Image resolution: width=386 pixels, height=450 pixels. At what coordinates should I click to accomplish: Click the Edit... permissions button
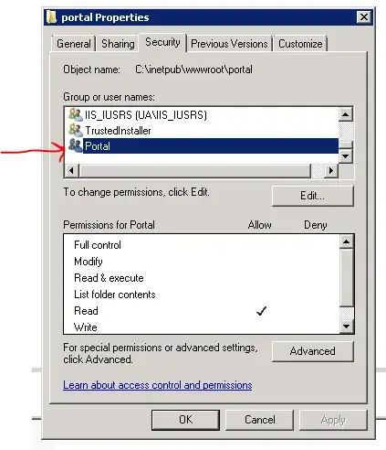pyautogui.click(x=313, y=196)
